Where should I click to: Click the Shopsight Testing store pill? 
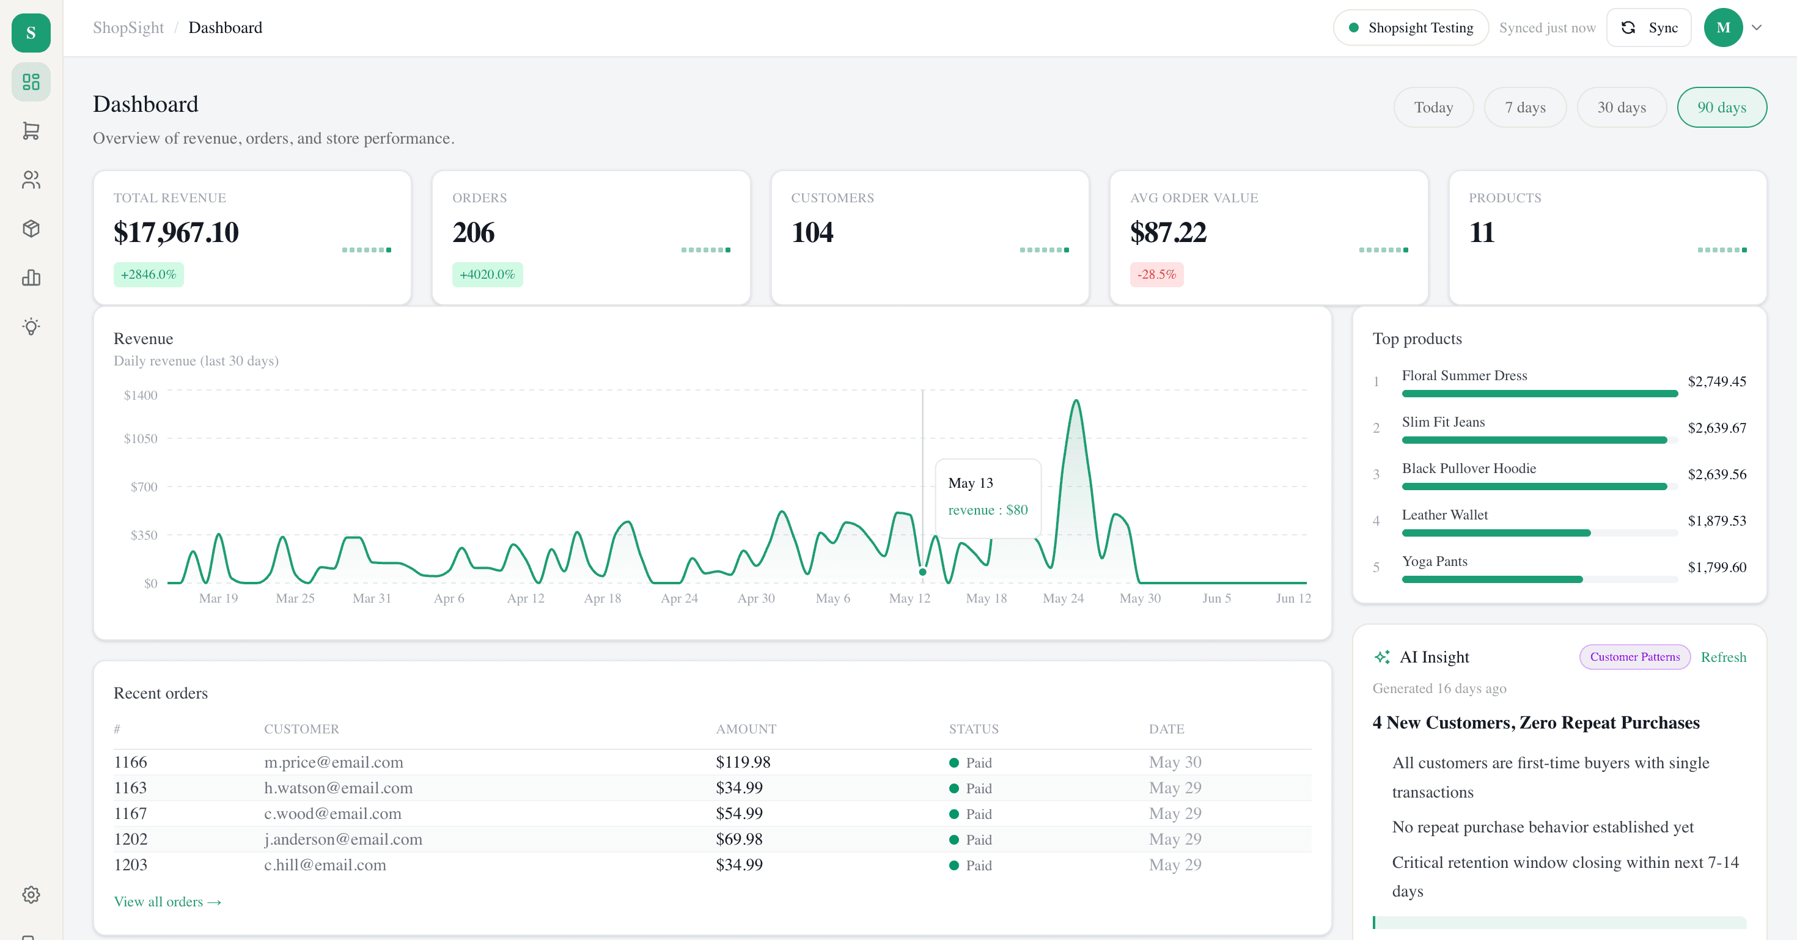pyautogui.click(x=1411, y=28)
